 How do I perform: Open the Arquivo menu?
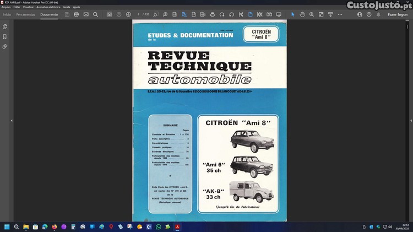7,7
